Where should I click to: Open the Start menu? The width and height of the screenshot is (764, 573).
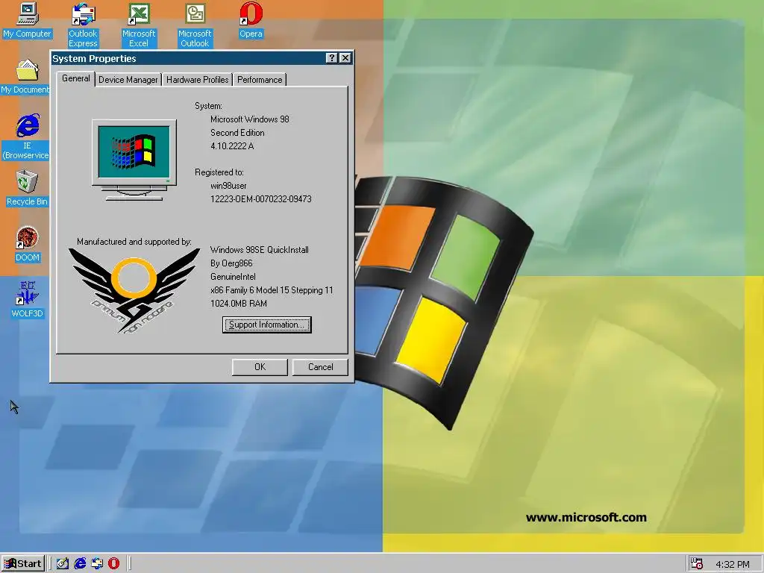tap(23, 564)
